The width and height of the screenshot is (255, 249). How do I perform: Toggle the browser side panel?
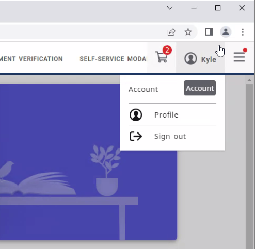tap(209, 32)
